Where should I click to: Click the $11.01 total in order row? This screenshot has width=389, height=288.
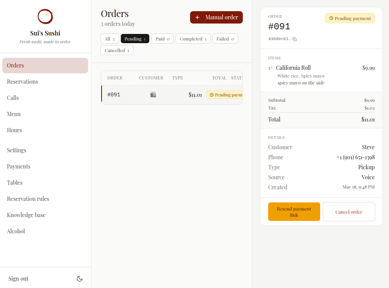coord(195,95)
